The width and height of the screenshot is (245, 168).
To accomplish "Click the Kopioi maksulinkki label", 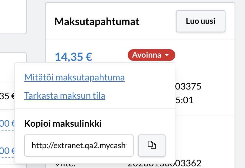I will (63, 123).
